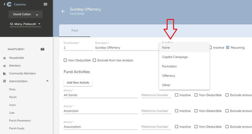Mark Ascension activity Inactive
The image size is (252, 134).
tap(176, 111)
